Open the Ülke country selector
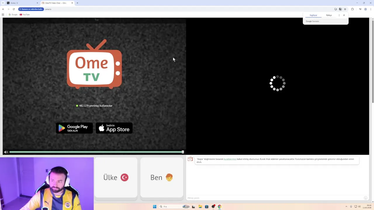 pos(116,177)
